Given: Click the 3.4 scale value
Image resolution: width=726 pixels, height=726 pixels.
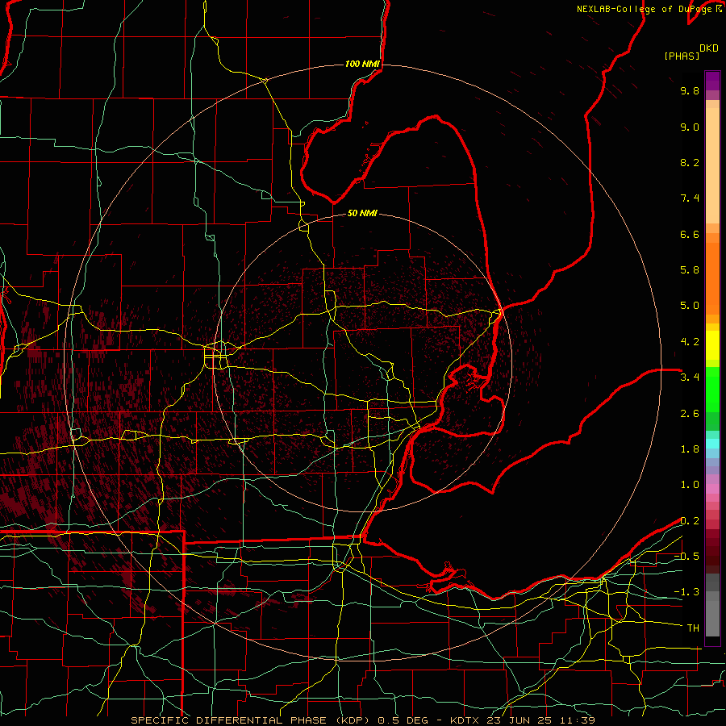Looking at the screenshot, I should point(690,378).
